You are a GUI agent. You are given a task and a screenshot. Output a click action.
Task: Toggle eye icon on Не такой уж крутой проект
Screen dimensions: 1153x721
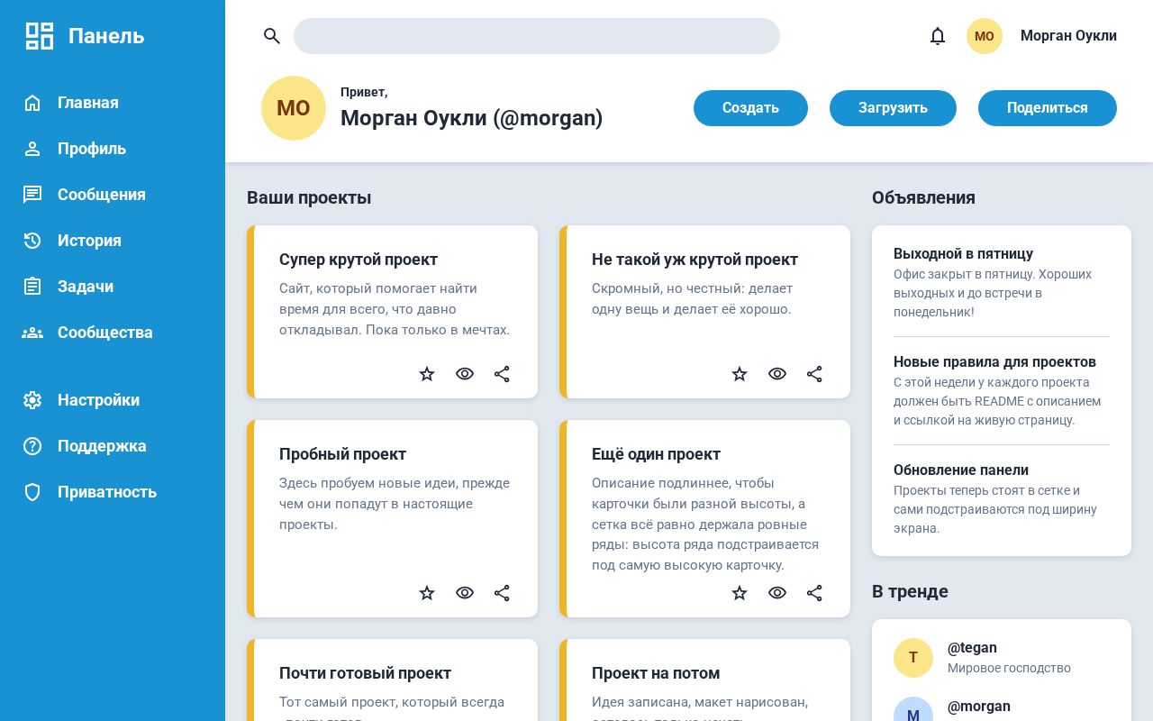(777, 374)
